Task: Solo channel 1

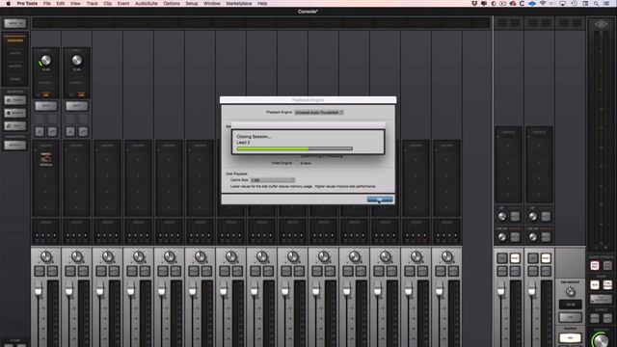Action: tap(40, 271)
